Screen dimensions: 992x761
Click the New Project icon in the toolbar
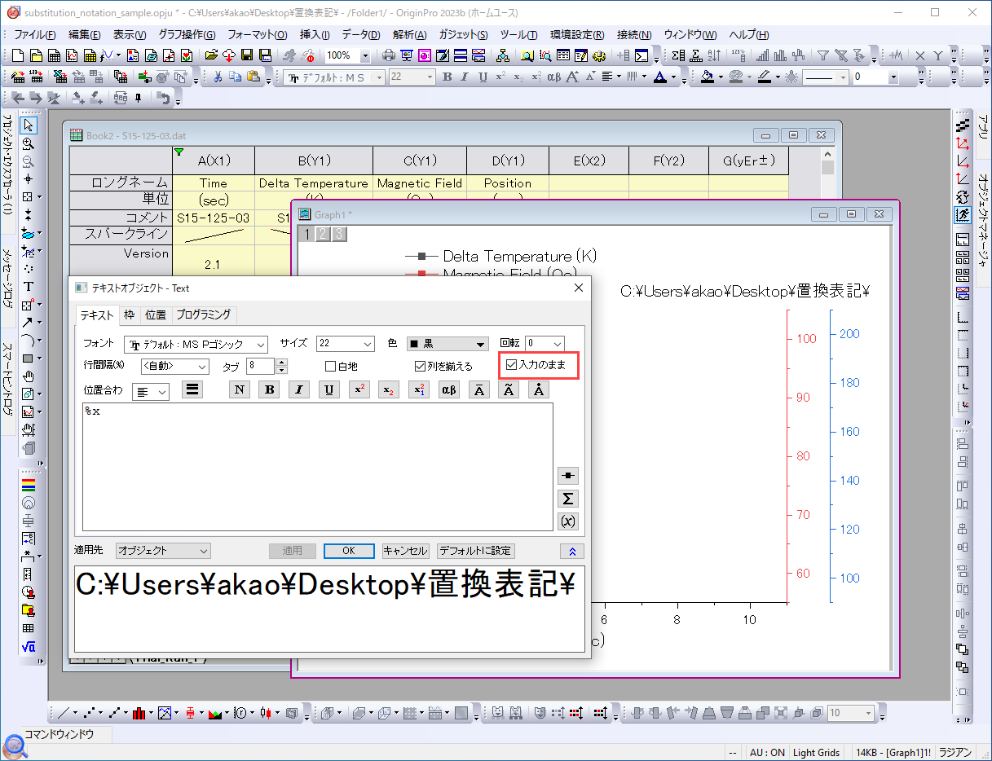(20, 55)
